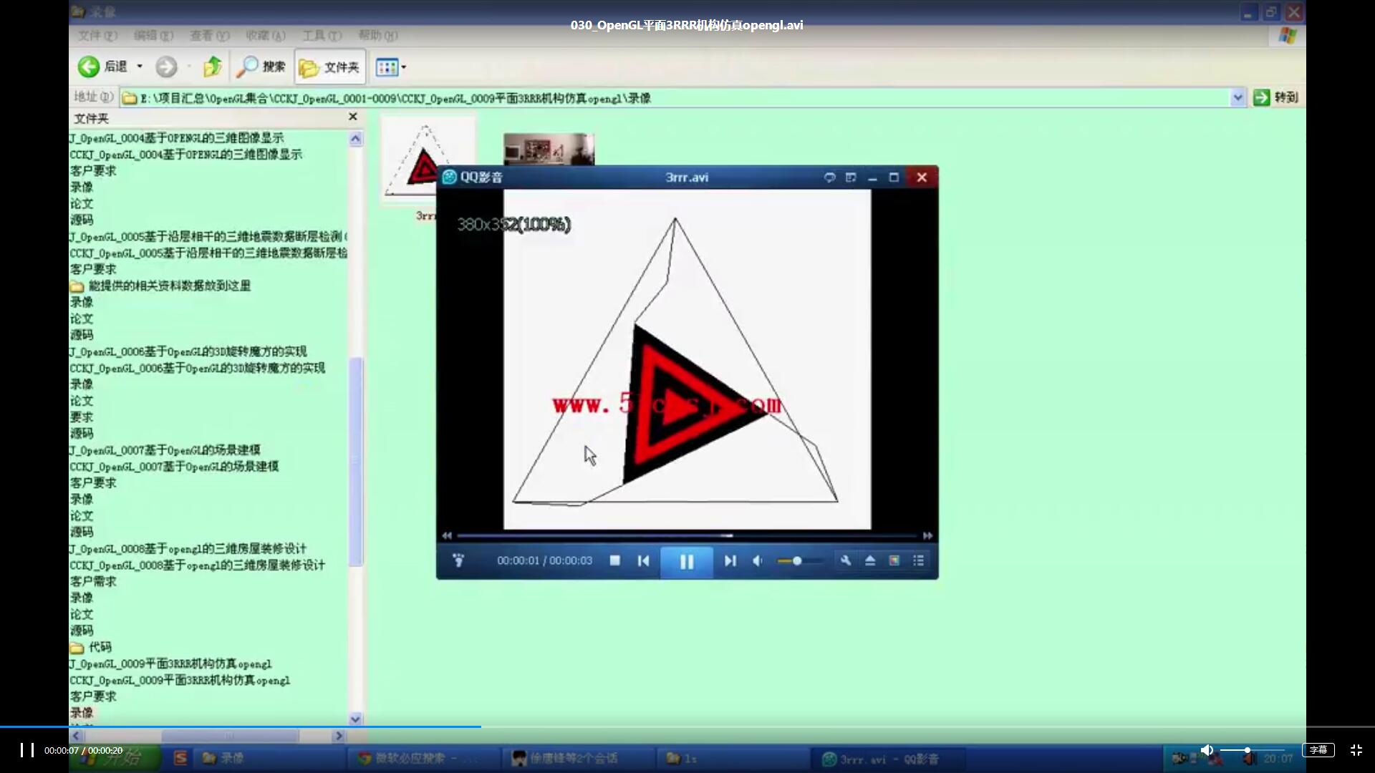
Task: Mute the QQ影音 player speaker icon
Action: (x=758, y=560)
